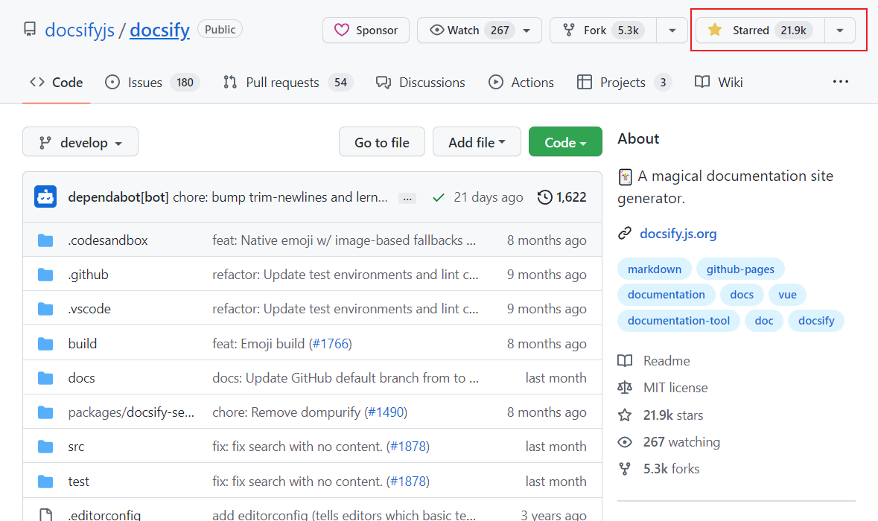This screenshot has height=521, width=878.
Task: Select the documentation-tool topic tag
Action: [678, 321]
